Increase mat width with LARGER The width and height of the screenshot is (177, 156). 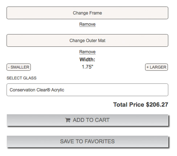pos(156,67)
